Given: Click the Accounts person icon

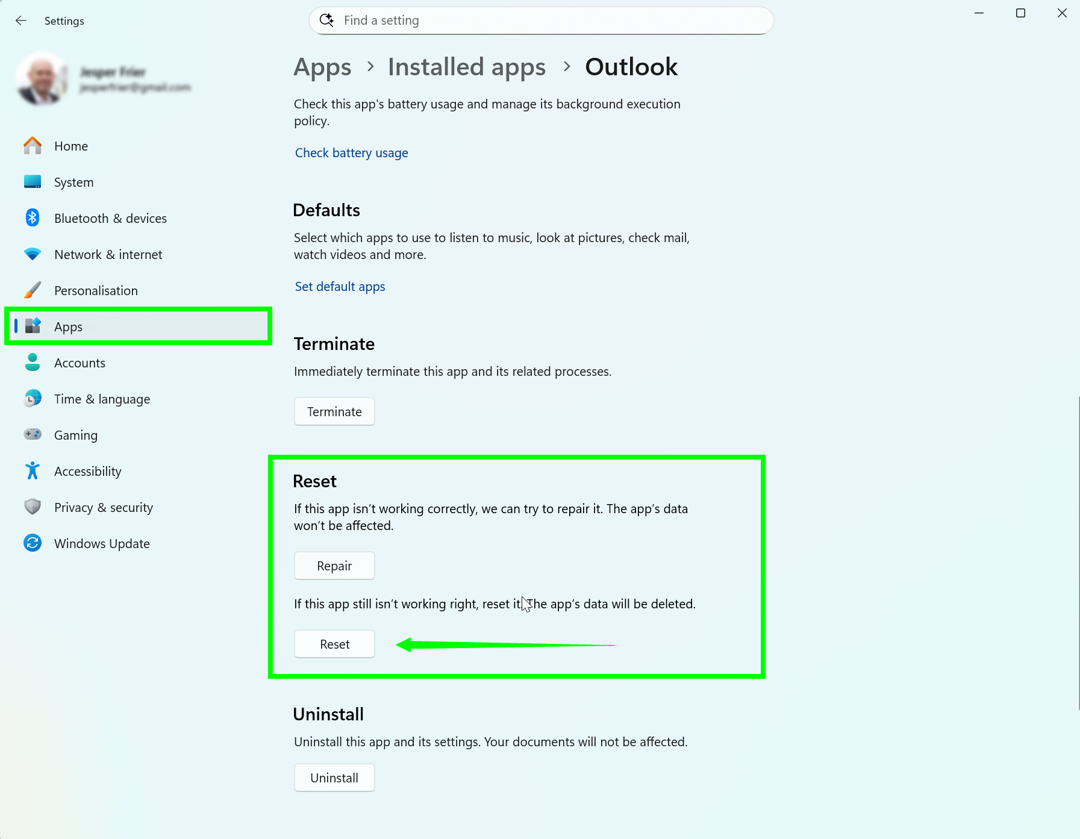Looking at the screenshot, I should click(x=33, y=363).
